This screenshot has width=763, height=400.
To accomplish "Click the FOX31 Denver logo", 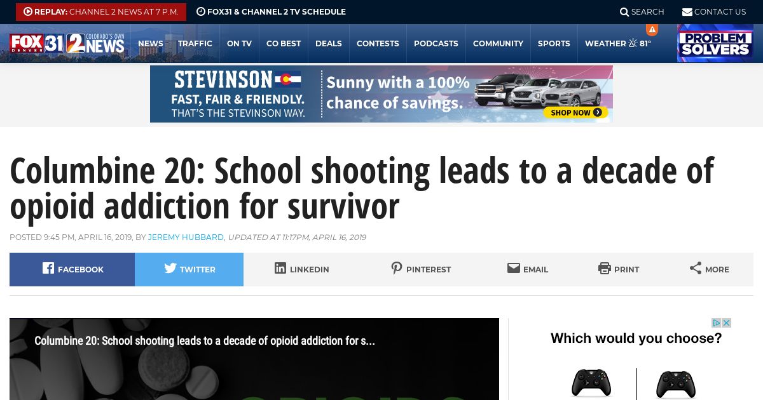I will point(37,43).
